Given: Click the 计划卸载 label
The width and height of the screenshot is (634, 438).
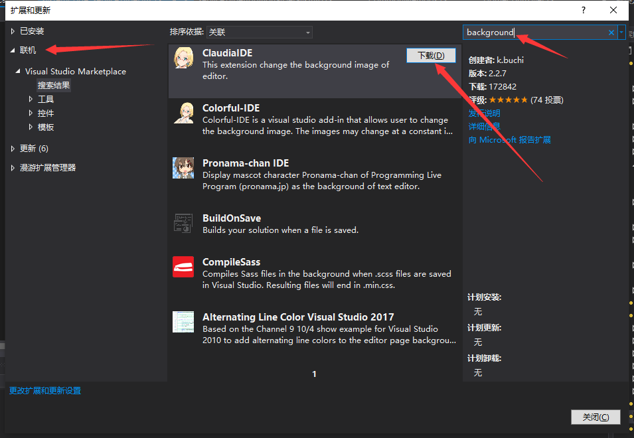Looking at the screenshot, I should [x=485, y=358].
